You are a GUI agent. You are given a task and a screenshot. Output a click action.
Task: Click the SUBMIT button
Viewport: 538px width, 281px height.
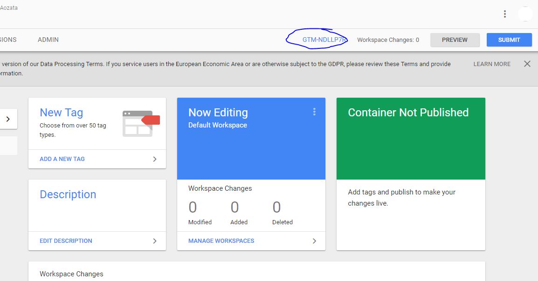(x=509, y=40)
